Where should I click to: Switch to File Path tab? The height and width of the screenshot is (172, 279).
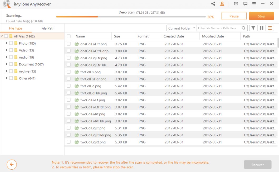coord(48,28)
